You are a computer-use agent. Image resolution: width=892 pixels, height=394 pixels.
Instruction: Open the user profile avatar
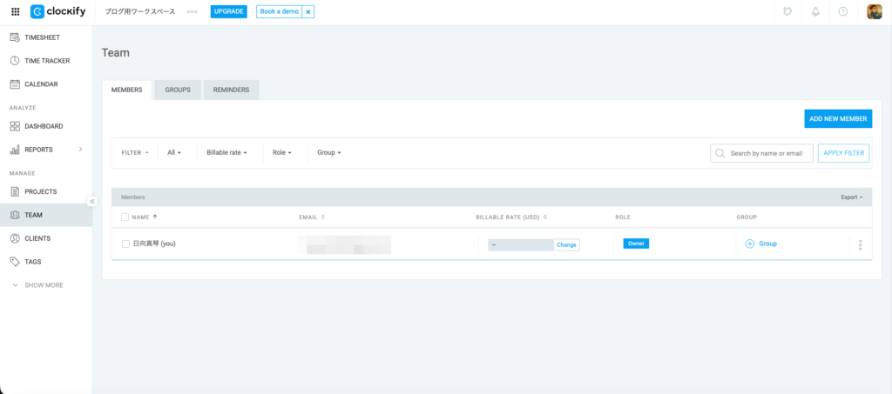(x=875, y=12)
